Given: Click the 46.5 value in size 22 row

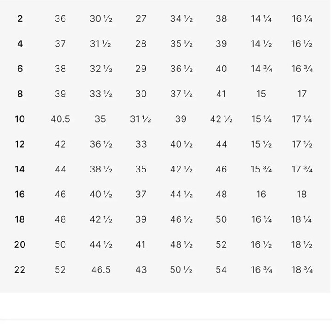Looking at the screenshot, I should pyautogui.click(x=101, y=270).
